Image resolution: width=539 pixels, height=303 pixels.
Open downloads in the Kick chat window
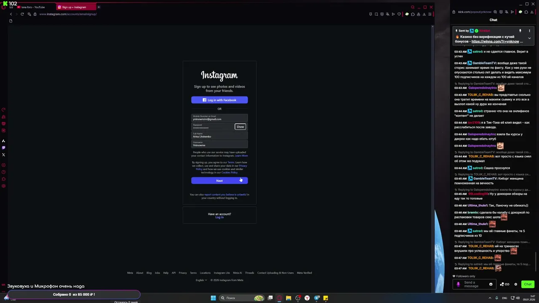coord(532,12)
